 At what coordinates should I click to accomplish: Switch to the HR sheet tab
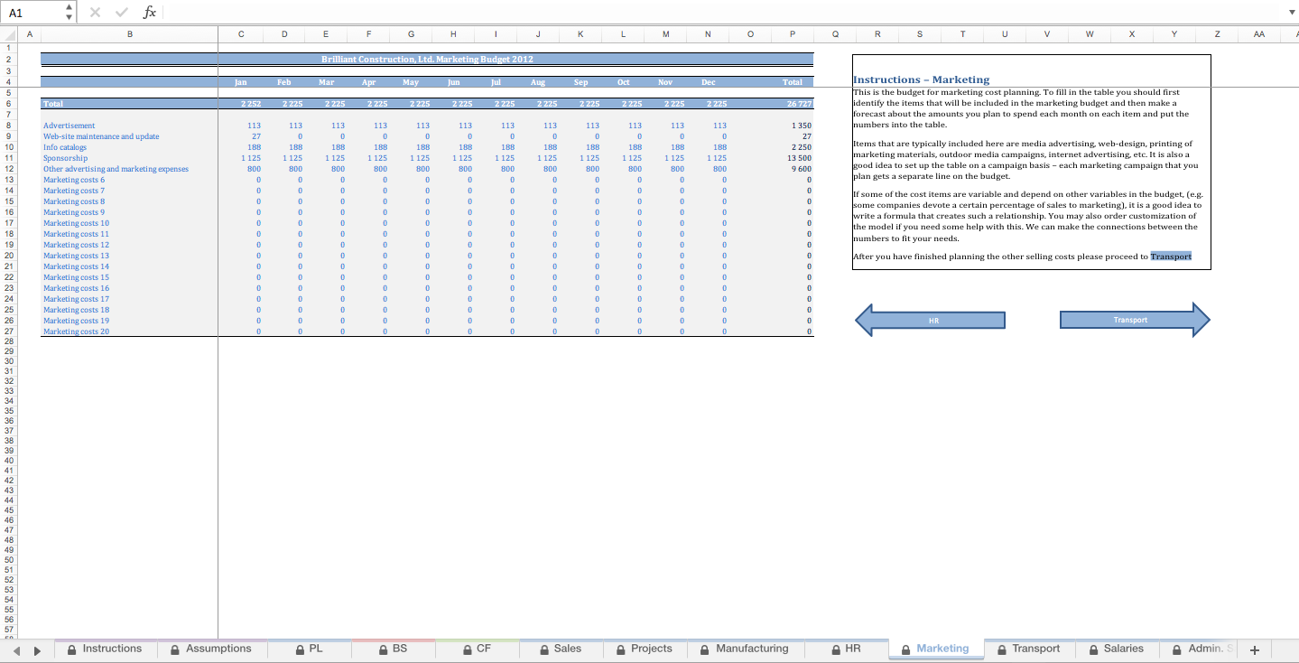click(x=845, y=649)
